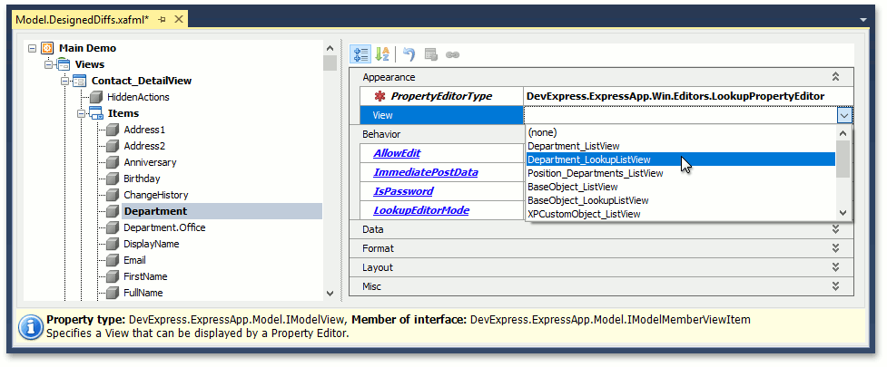
Task: Collapse the Appearance category
Action: point(835,77)
